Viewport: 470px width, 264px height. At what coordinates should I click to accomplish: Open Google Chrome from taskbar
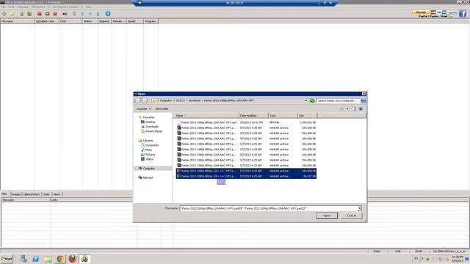pyautogui.click(x=60, y=259)
